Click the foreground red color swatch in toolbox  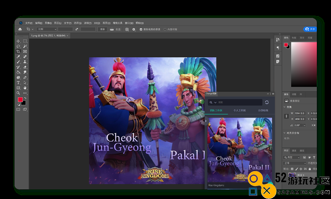pyautogui.click(x=20, y=100)
